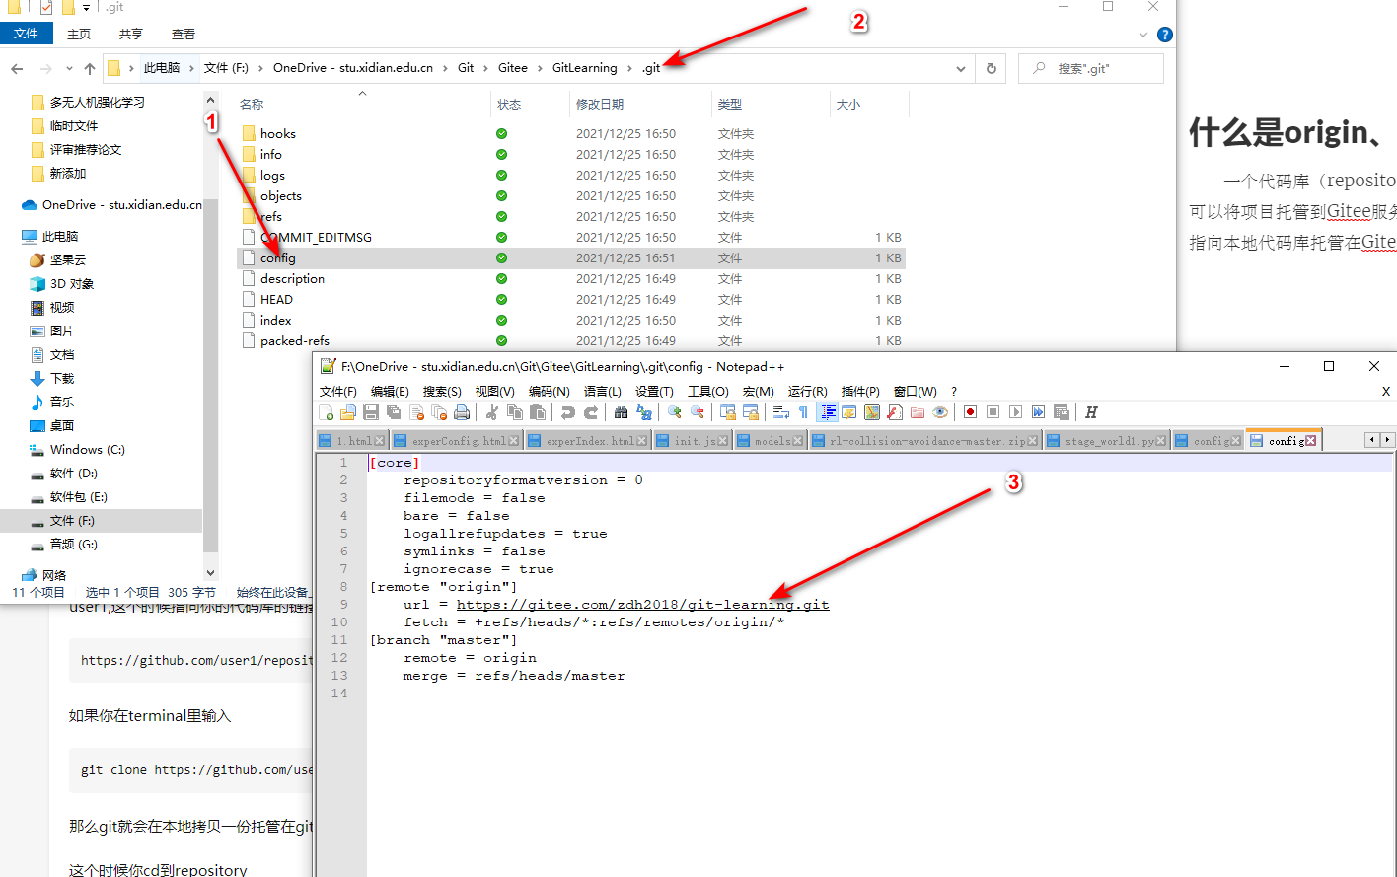1397x877 pixels.
Task: Click Explorer Up one level arrow
Action: [90, 69]
